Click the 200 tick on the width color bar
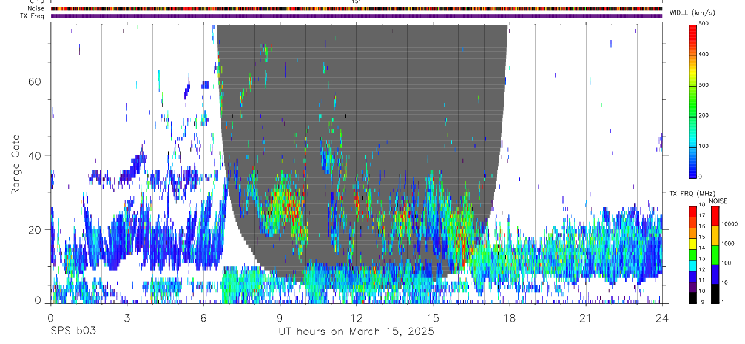 coord(704,115)
